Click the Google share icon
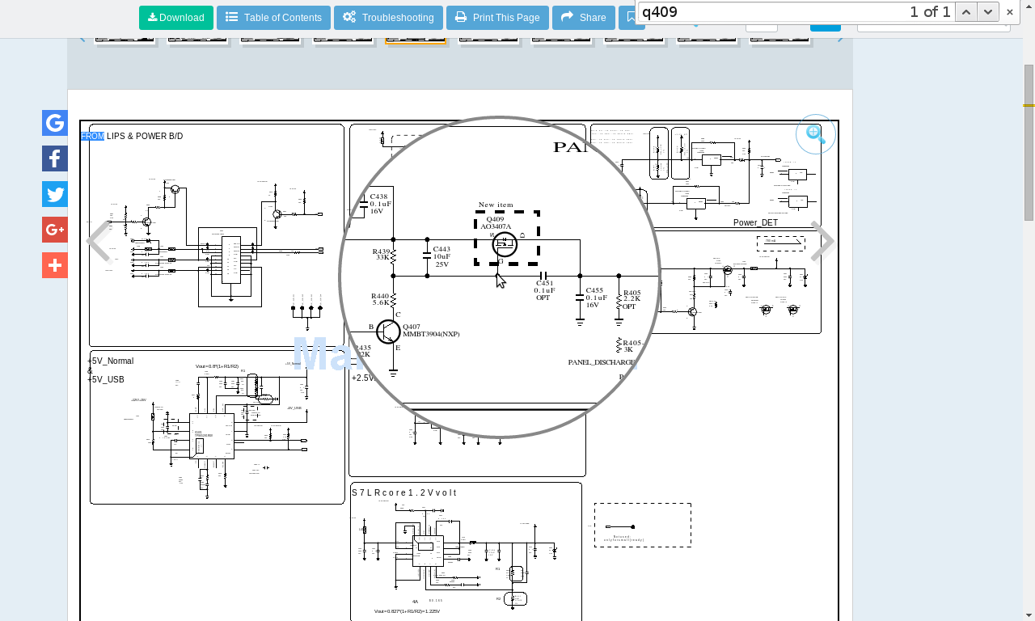1035x621 pixels. tap(55, 123)
